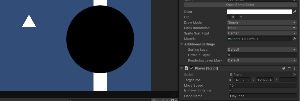
Task: Open the Sprite Sort Point dropdown
Action: coord(262,33)
